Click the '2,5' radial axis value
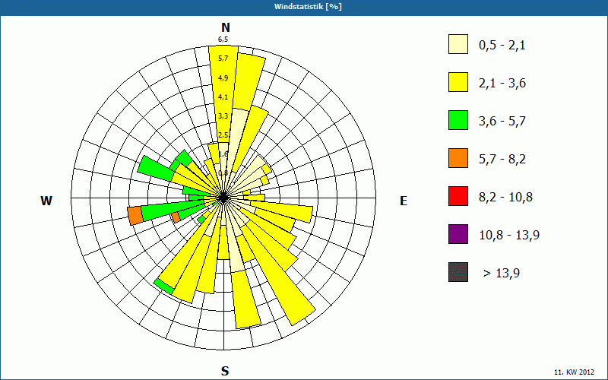 [x=223, y=135]
